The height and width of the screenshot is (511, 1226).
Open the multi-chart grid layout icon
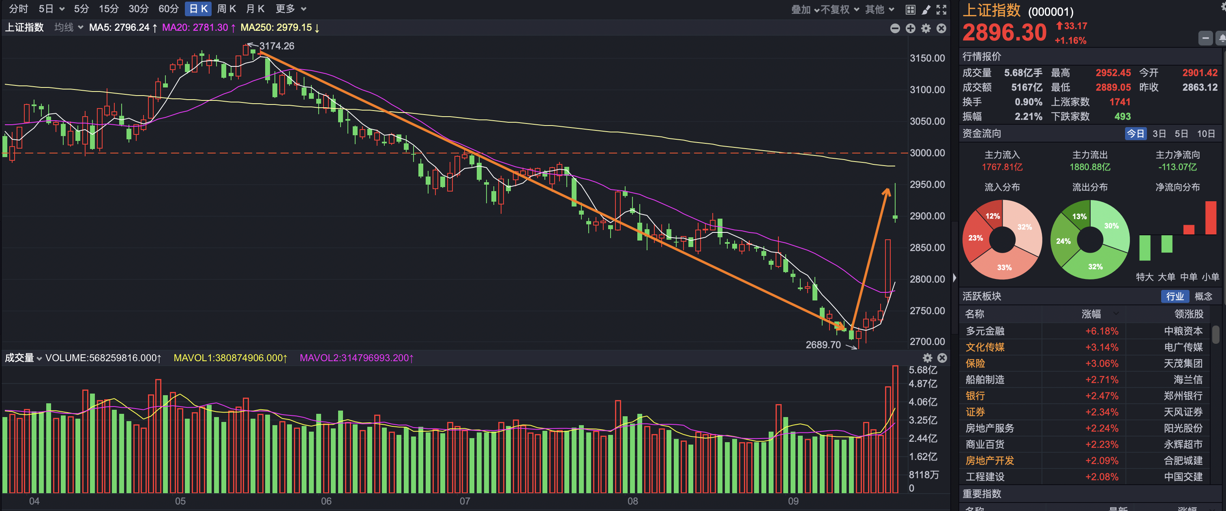coord(910,9)
